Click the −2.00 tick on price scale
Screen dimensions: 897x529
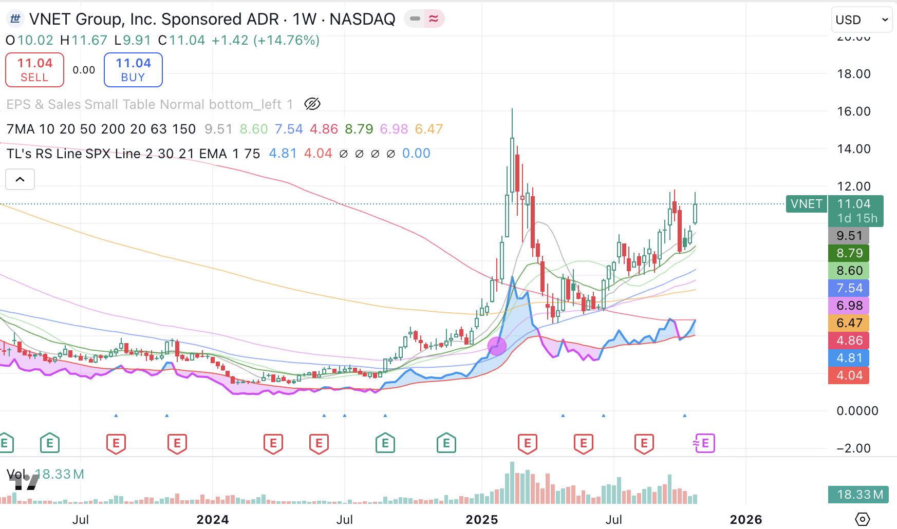(853, 448)
